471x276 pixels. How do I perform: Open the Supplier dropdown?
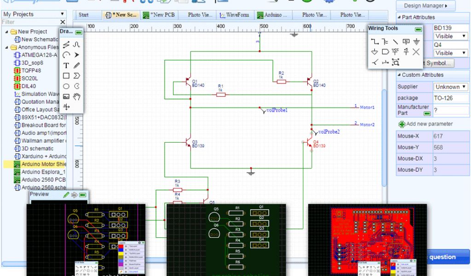point(451,86)
